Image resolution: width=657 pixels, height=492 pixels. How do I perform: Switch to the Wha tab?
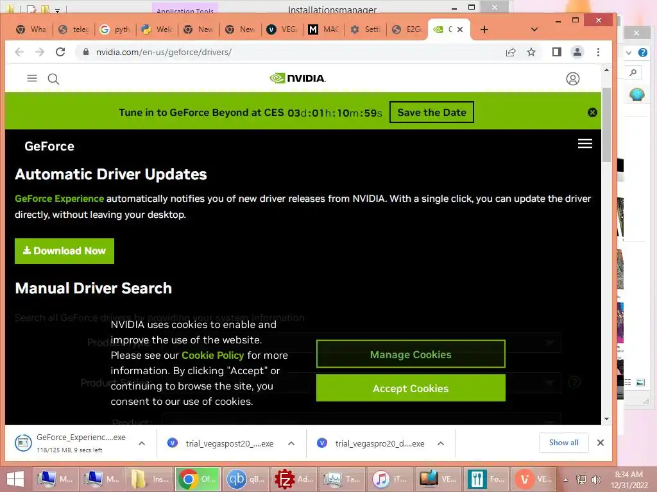pyautogui.click(x=31, y=29)
